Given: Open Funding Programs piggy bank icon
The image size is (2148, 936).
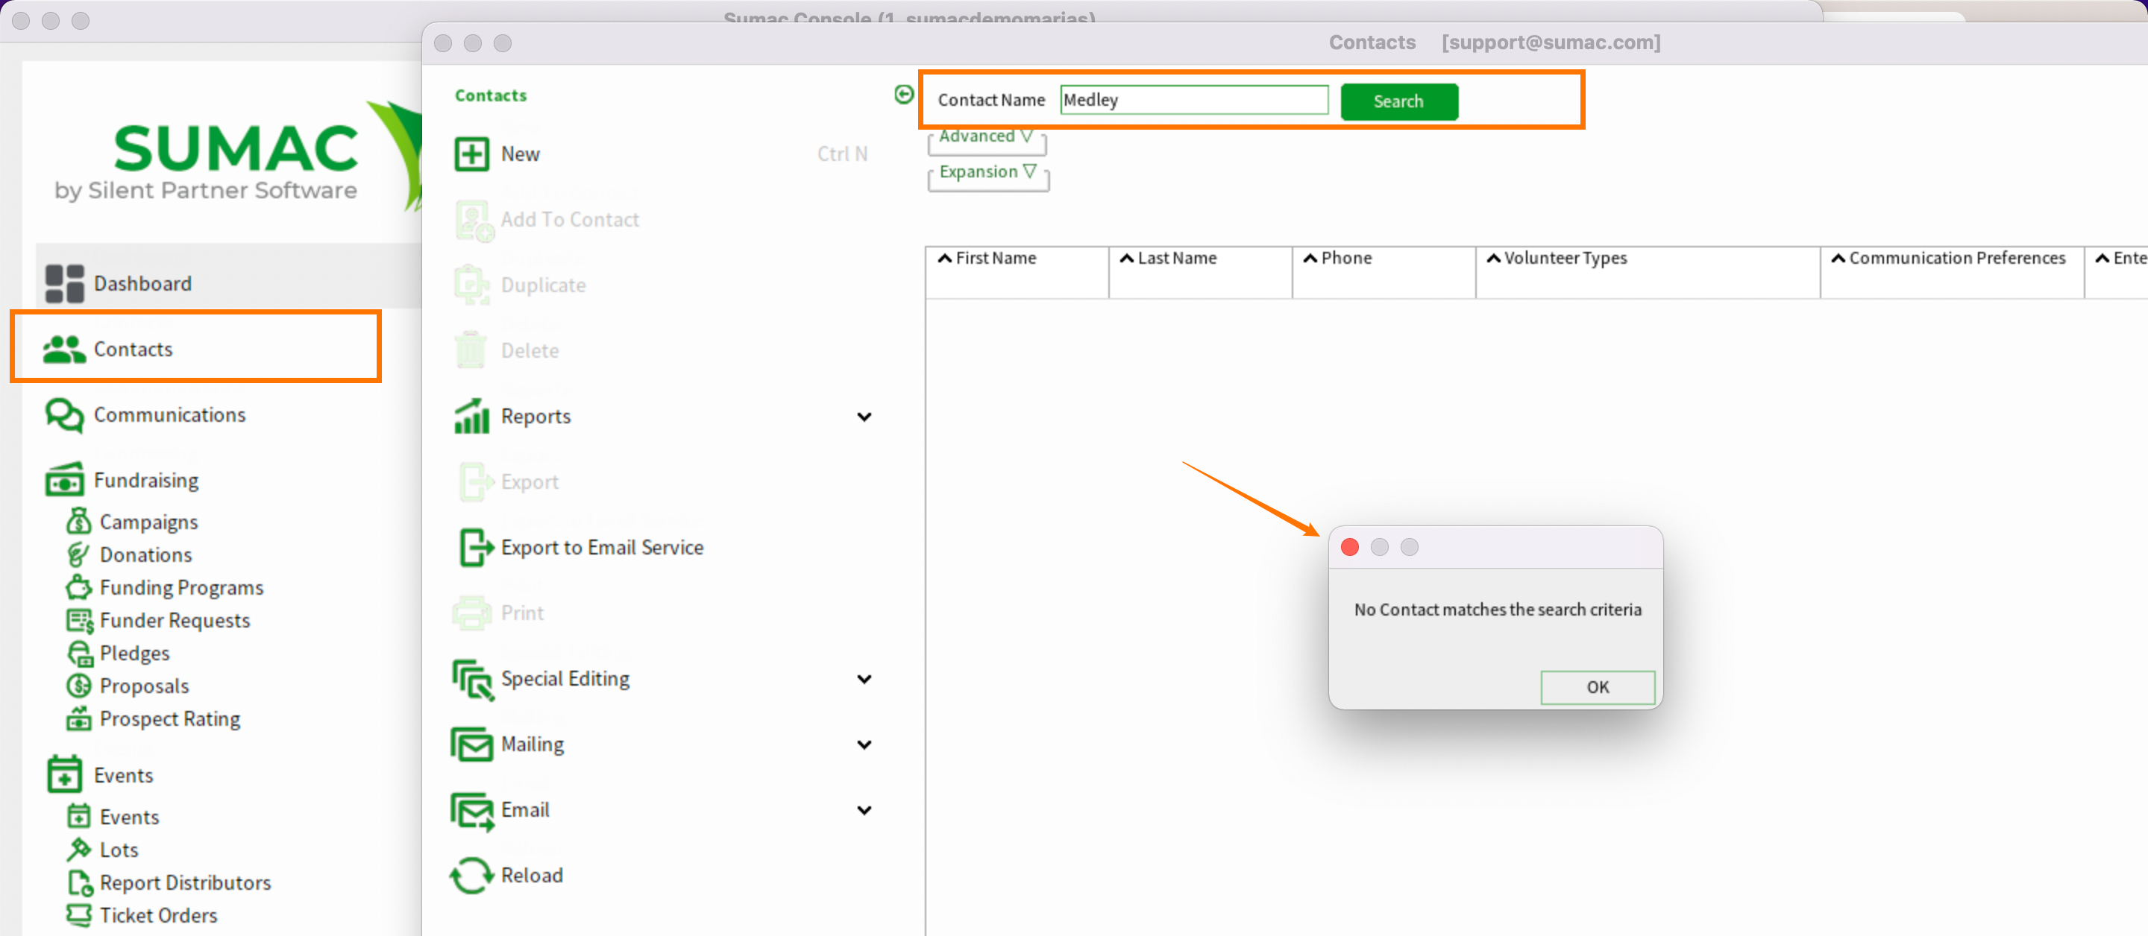Looking at the screenshot, I should 78,587.
